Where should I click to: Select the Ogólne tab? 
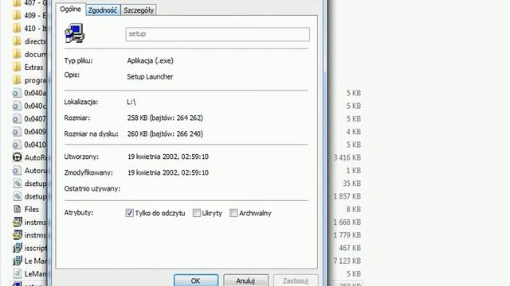coord(70,9)
